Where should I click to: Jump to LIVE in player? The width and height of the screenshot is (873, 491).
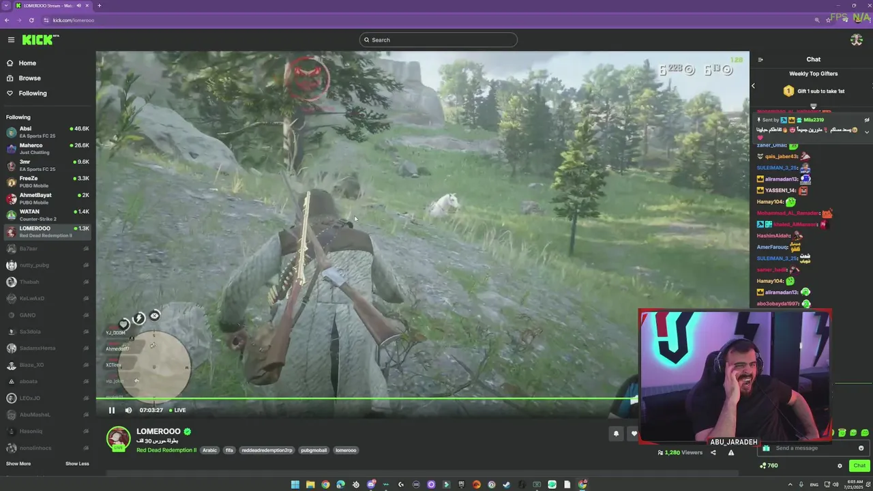tap(177, 410)
